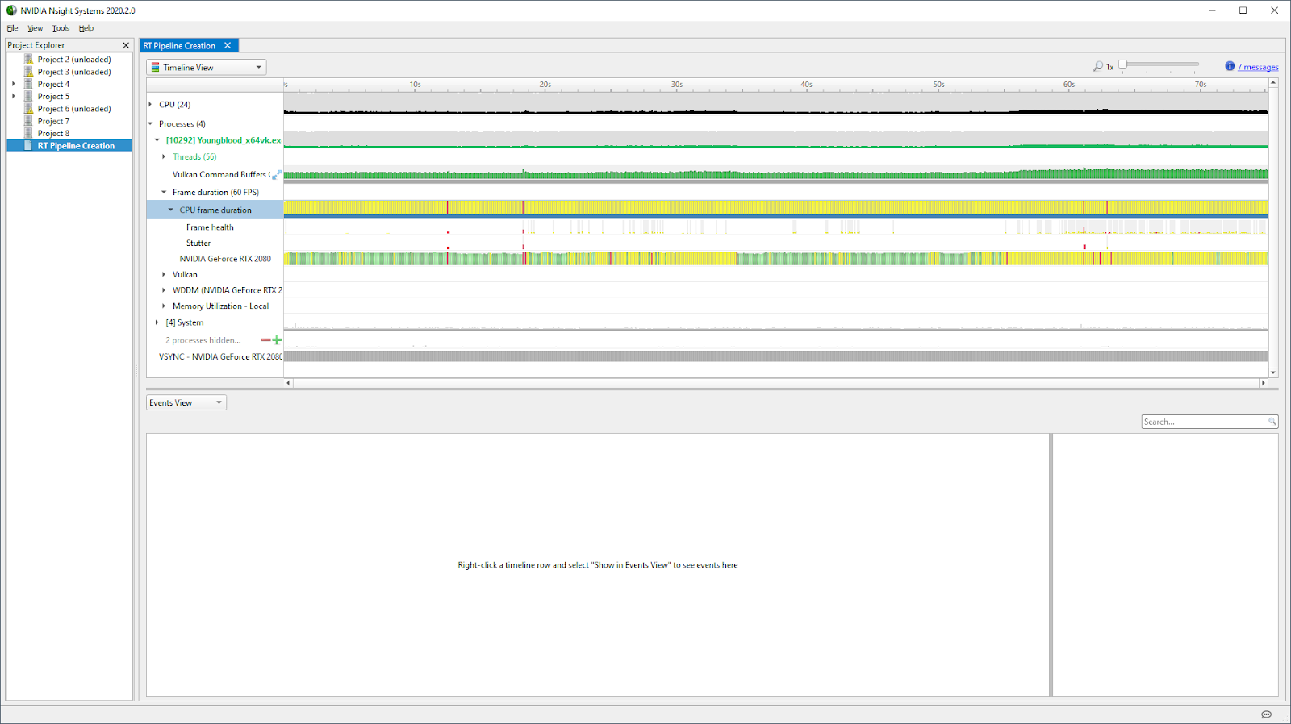Select Project 2 (unloaded) in Project Explorer
This screenshot has height=724, width=1291.
(x=74, y=60)
